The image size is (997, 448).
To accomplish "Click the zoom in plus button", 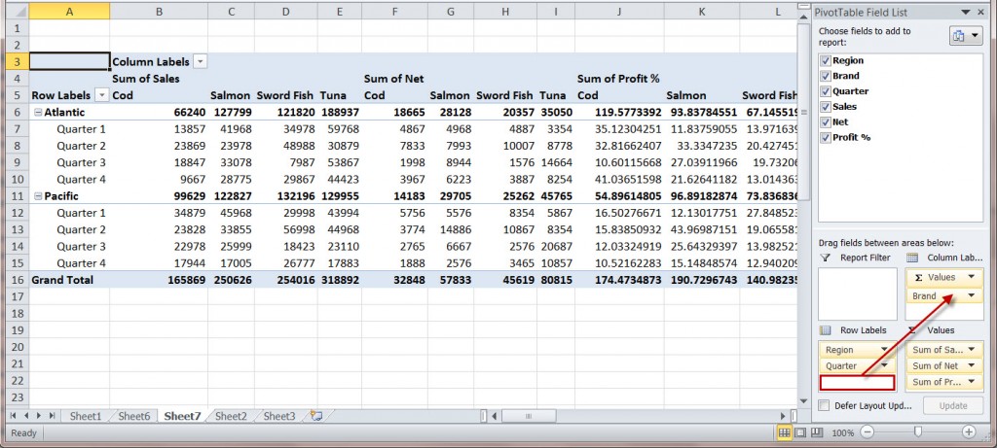I will tap(969, 432).
